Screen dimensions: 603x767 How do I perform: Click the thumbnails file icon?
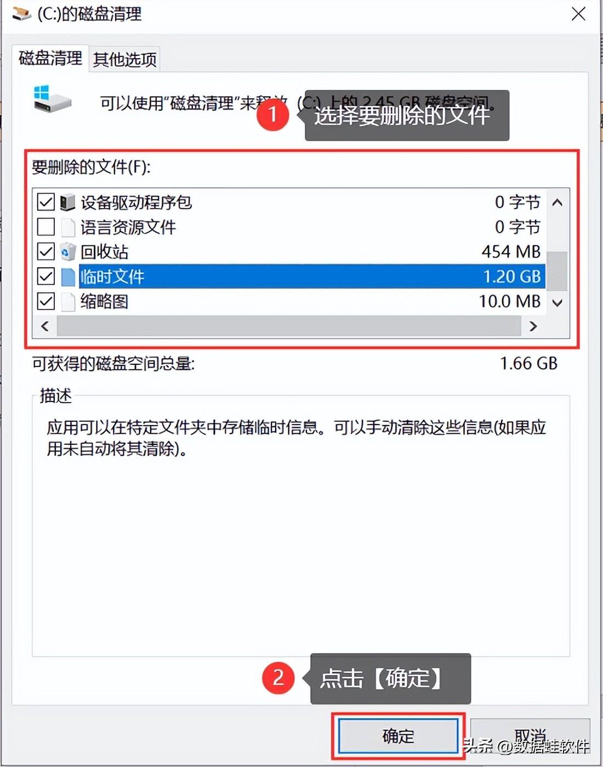[68, 301]
